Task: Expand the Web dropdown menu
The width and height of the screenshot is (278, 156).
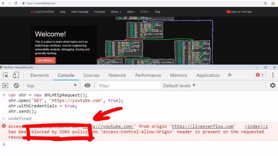Action: (x=131, y=12)
